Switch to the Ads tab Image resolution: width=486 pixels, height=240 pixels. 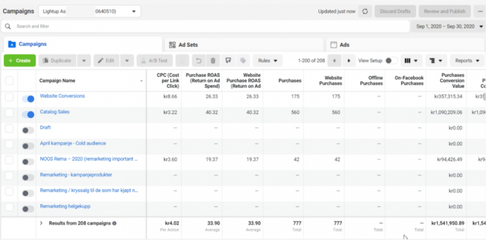click(344, 45)
